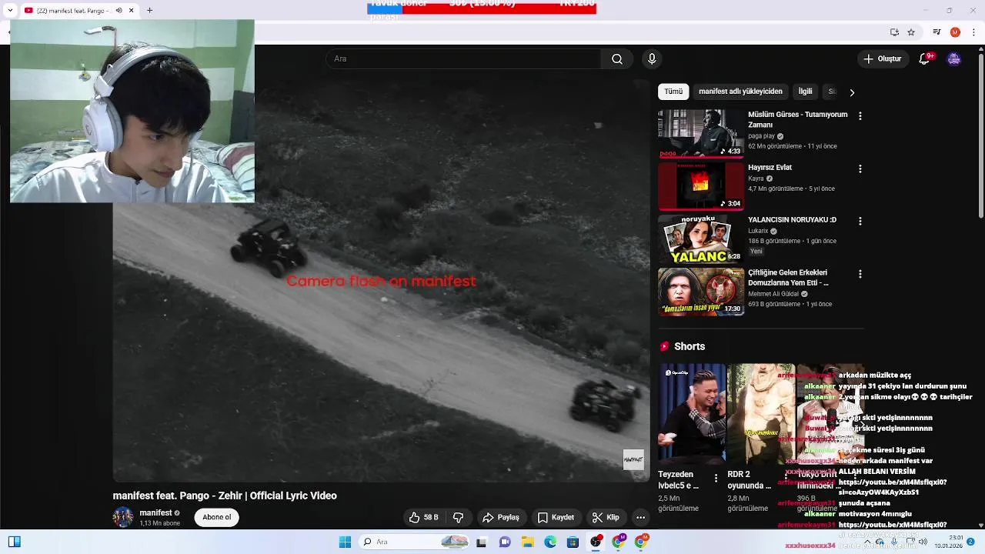Screen dimensions: 985x554
Task: Like the video showing 58 B
Action: click(x=424, y=517)
